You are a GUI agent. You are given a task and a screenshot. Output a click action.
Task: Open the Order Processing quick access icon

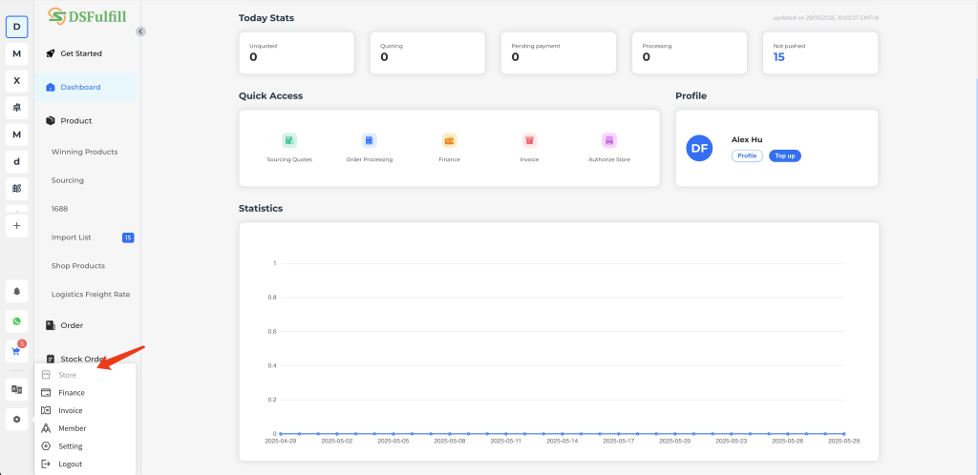369,140
